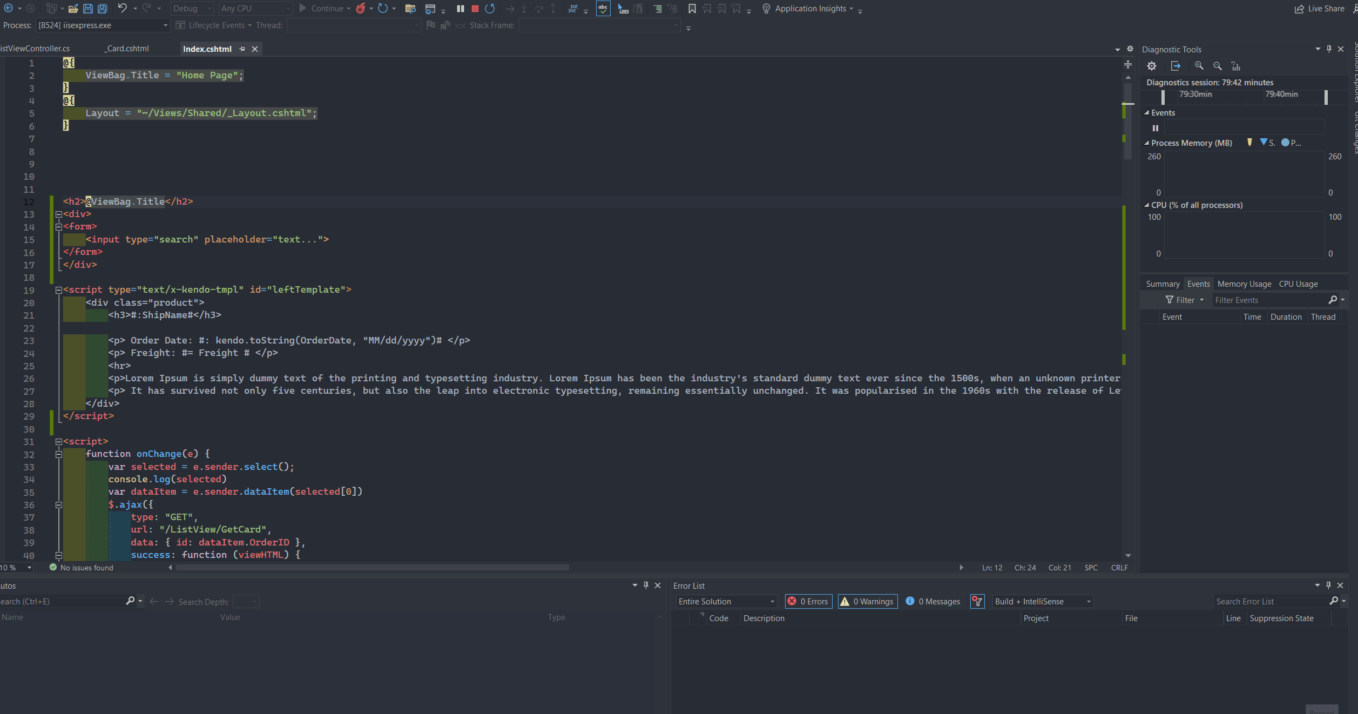Click the editor horizontal scrollbar thumb
The height and width of the screenshot is (714, 1358).
coord(373,568)
